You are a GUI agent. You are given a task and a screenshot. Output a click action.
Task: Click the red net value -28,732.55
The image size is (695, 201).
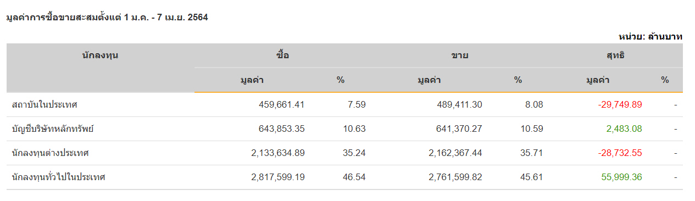click(x=620, y=153)
